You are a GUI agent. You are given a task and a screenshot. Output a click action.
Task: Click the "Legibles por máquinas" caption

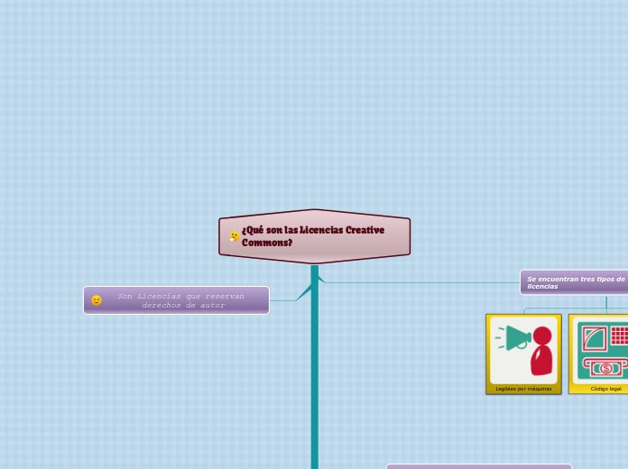(523, 389)
